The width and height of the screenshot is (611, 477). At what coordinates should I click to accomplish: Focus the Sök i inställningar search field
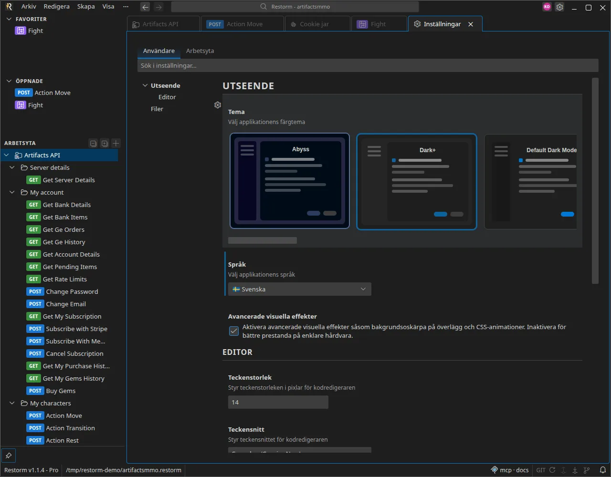(x=368, y=65)
